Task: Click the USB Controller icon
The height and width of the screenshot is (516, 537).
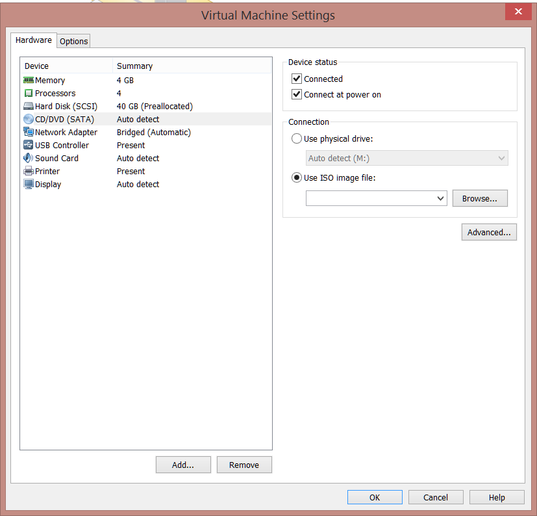Action: tap(29, 145)
